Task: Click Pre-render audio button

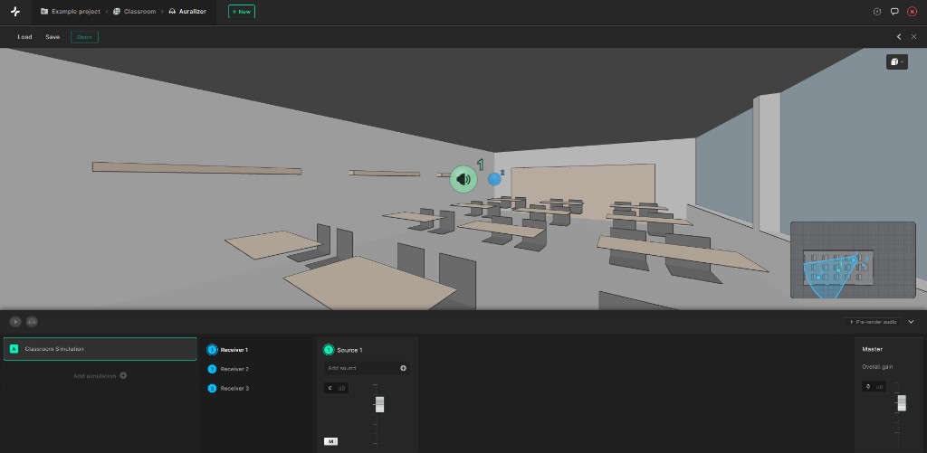Action: point(872,322)
